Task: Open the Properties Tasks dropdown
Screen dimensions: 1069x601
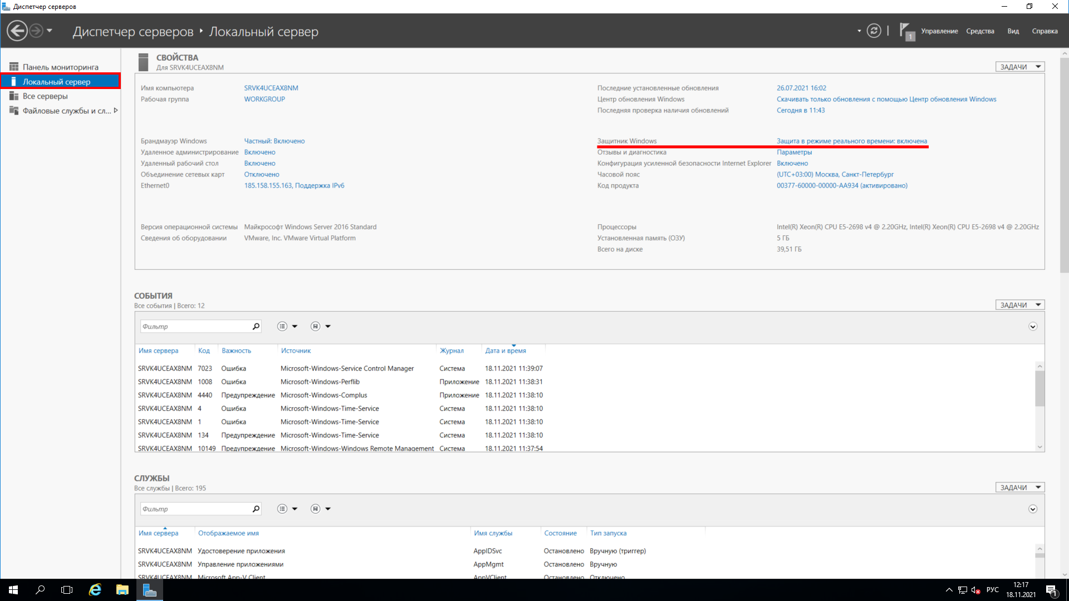Action: coord(1020,67)
